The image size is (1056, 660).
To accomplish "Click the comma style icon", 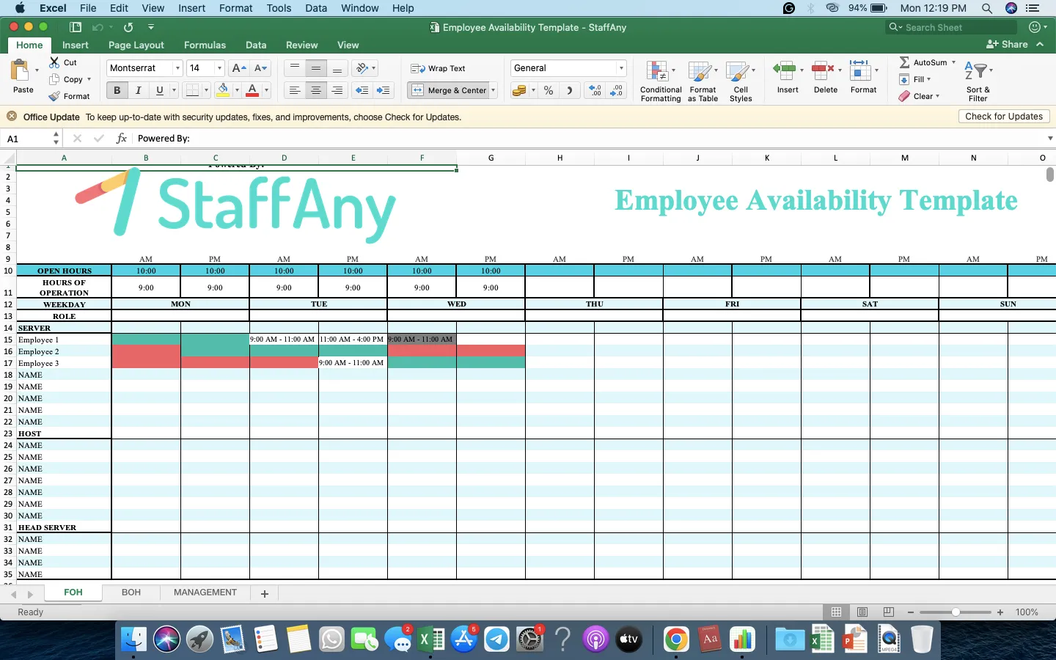I will click(x=569, y=90).
